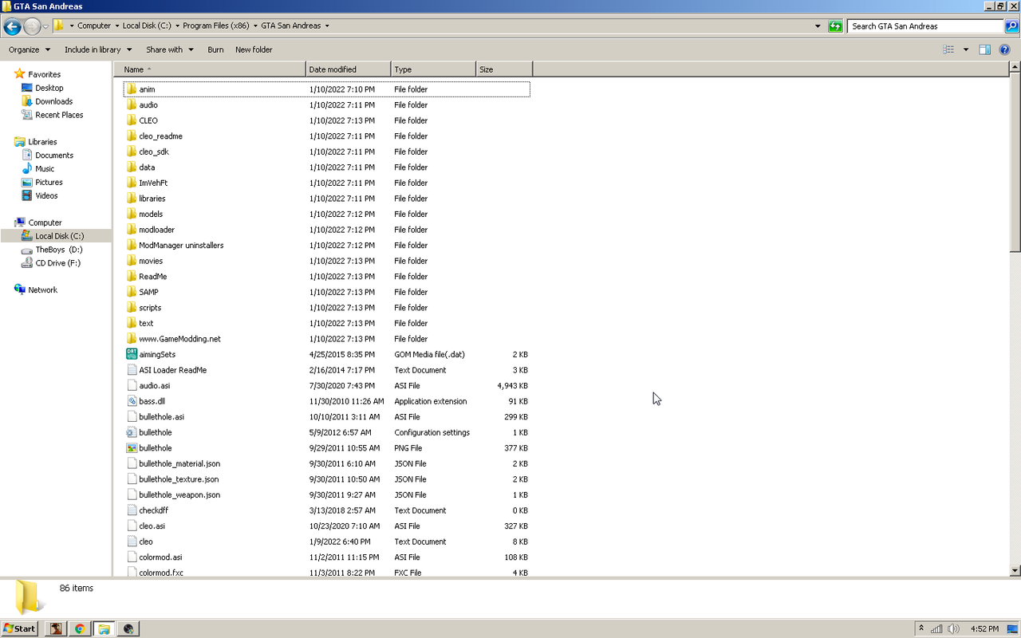1021x638 pixels.
Task: Select Libraries in navigation pane
Action: [x=42, y=142]
